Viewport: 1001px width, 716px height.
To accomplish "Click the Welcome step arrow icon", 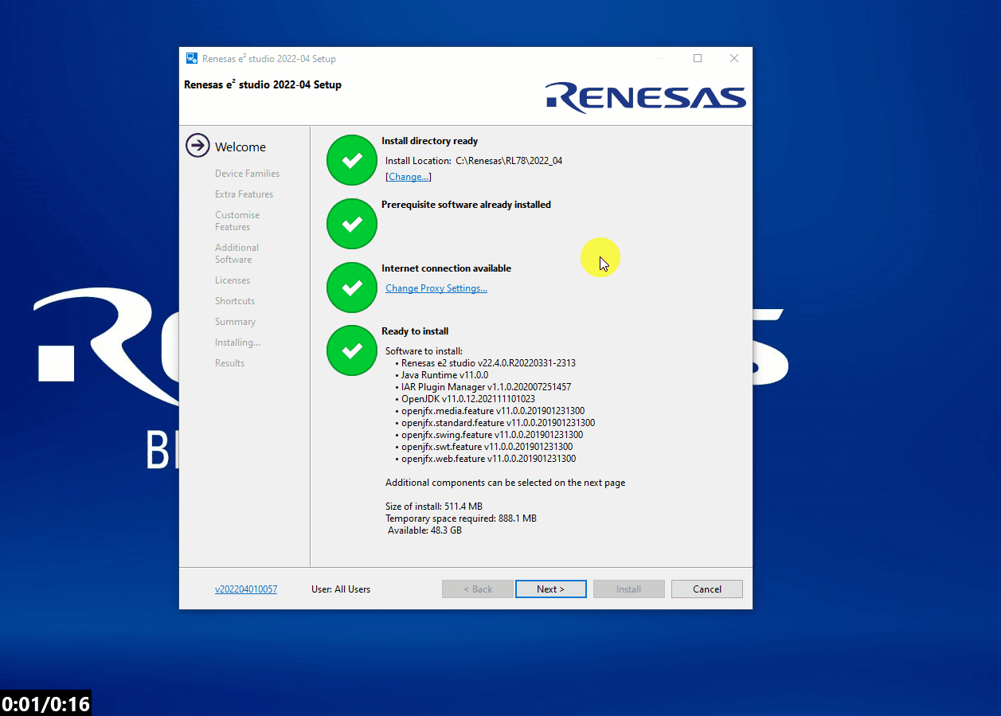I will (197, 146).
